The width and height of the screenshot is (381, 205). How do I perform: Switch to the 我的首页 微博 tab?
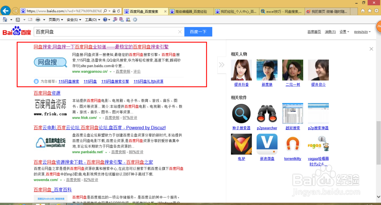(x=327, y=11)
